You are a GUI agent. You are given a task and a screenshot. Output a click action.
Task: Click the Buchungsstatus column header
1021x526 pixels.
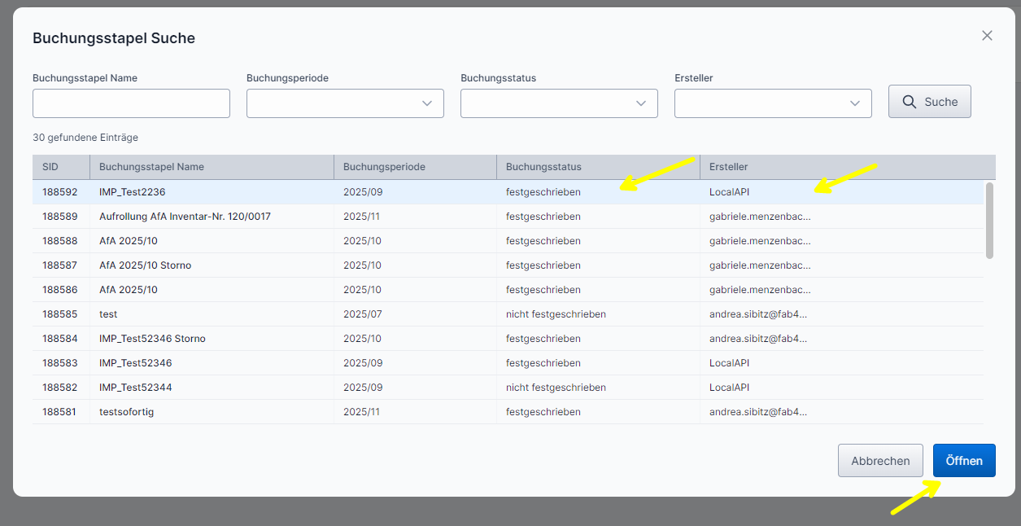tap(543, 167)
